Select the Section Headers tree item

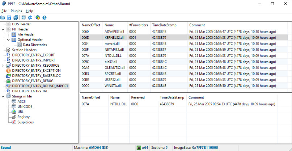point(24,50)
